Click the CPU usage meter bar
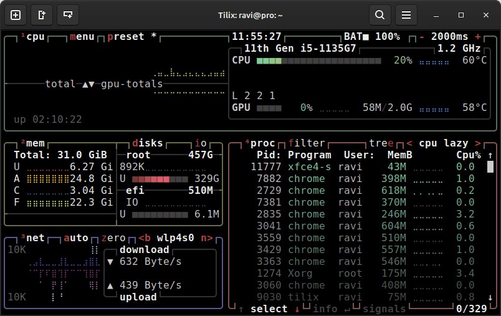 coord(319,60)
